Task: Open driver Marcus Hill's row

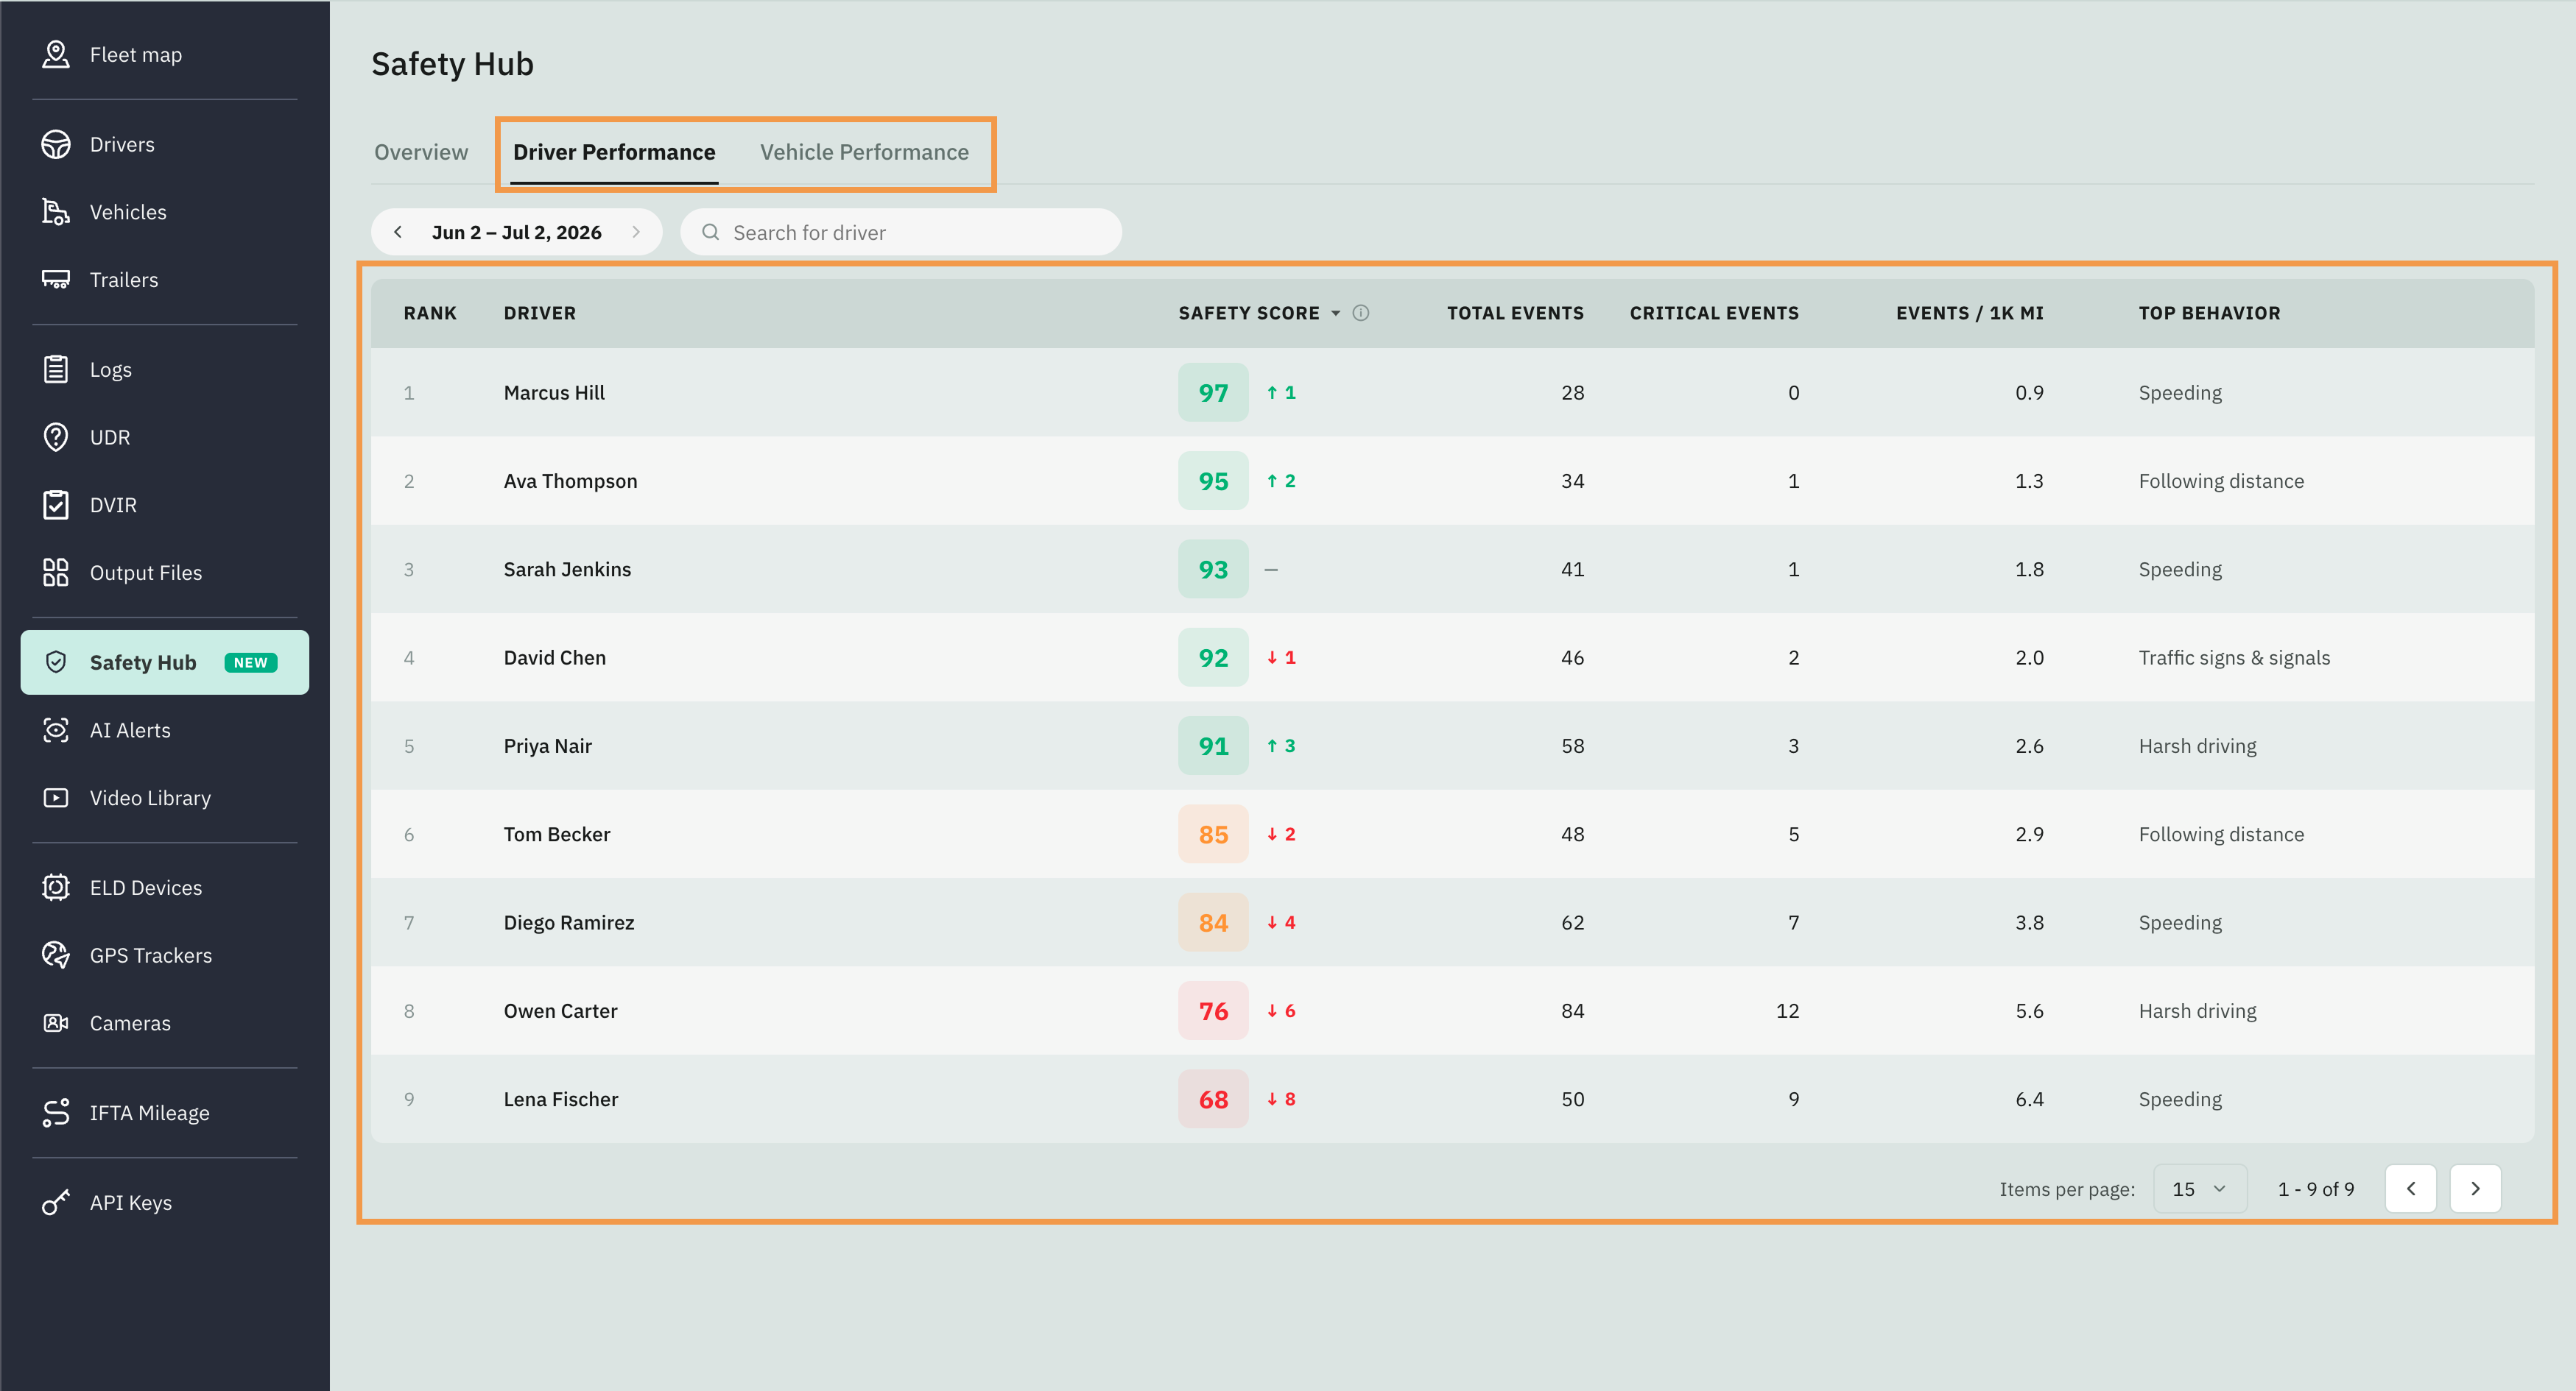Action: pos(1452,393)
